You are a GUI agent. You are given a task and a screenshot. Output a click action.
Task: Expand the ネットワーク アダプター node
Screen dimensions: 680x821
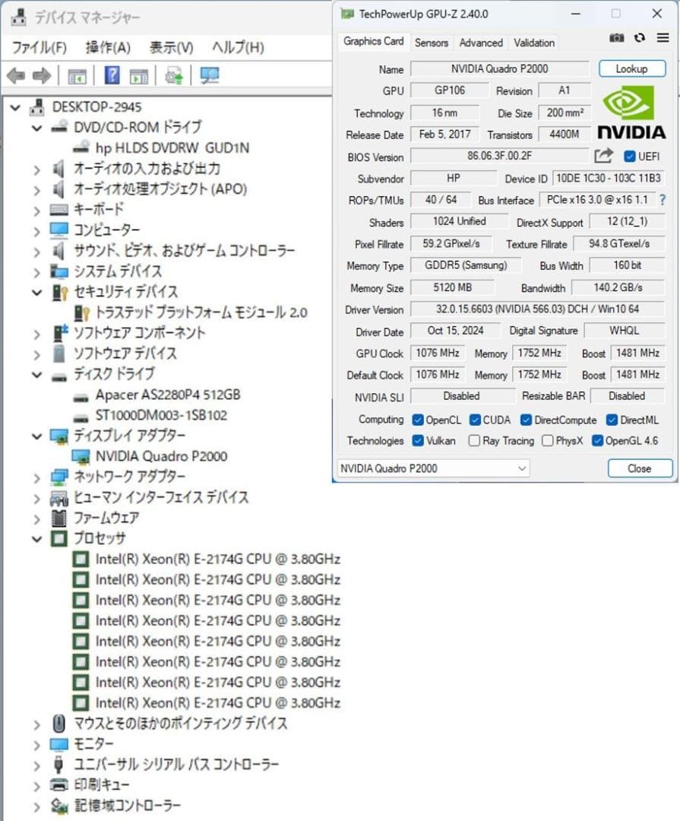(x=36, y=477)
